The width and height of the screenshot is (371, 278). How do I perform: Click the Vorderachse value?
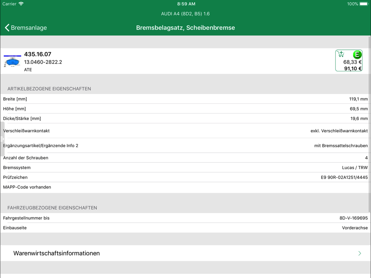point(355,228)
